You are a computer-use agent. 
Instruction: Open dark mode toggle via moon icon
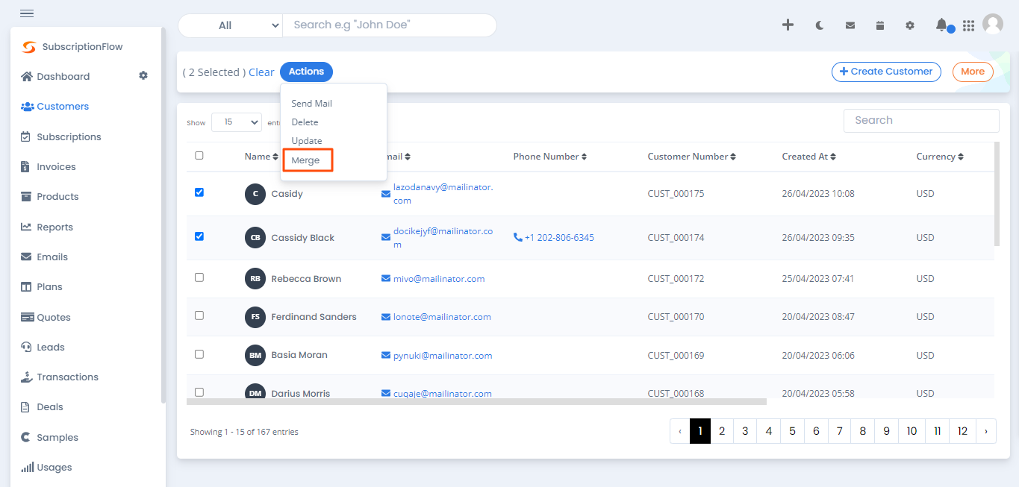819,25
